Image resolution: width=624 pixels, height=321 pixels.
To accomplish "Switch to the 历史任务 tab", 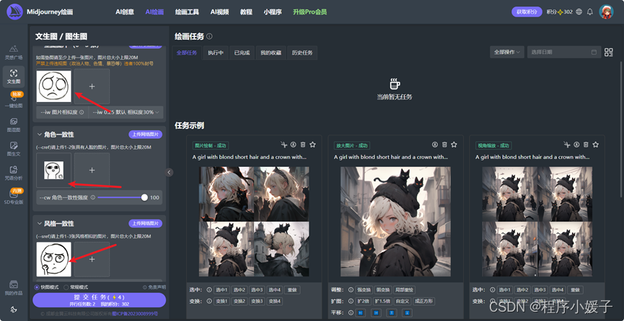I will coord(302,53).
